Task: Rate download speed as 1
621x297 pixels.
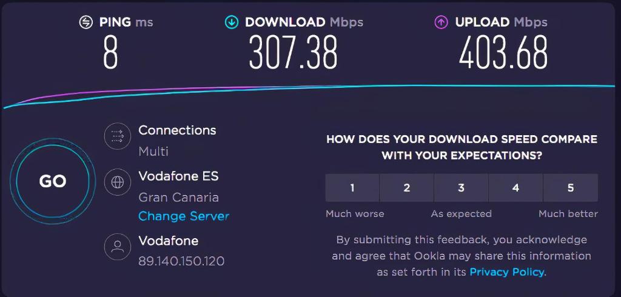Action: (x=352, y=188)
